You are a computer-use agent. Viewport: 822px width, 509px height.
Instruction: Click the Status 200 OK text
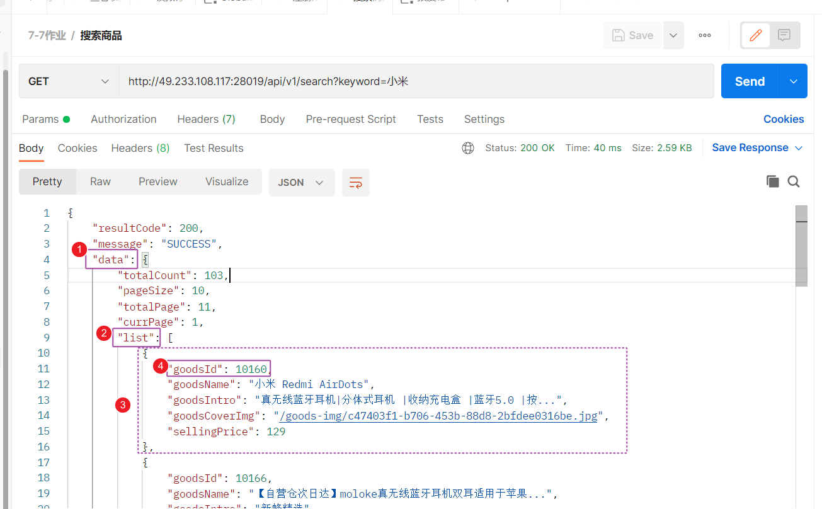point(520,148)
